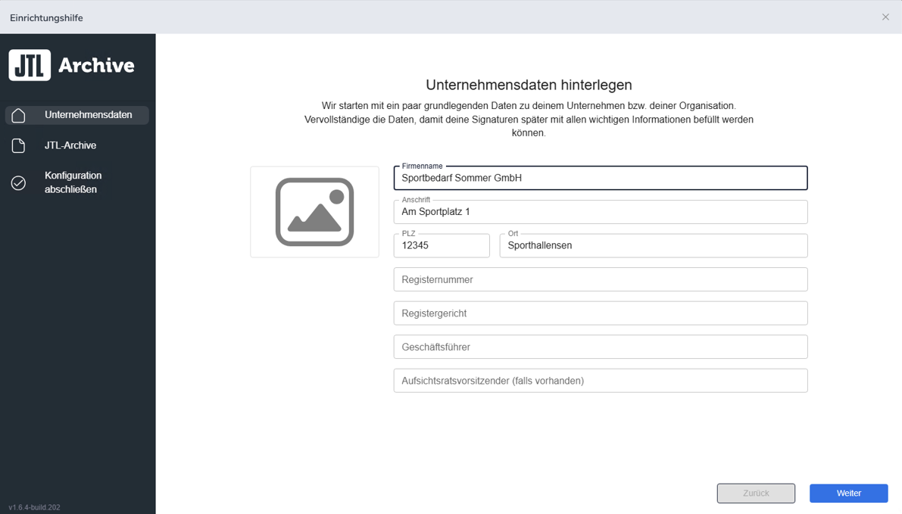This screenshot has width=902, height=514.
Task: Click the Registernummer input
Action: 600,279
